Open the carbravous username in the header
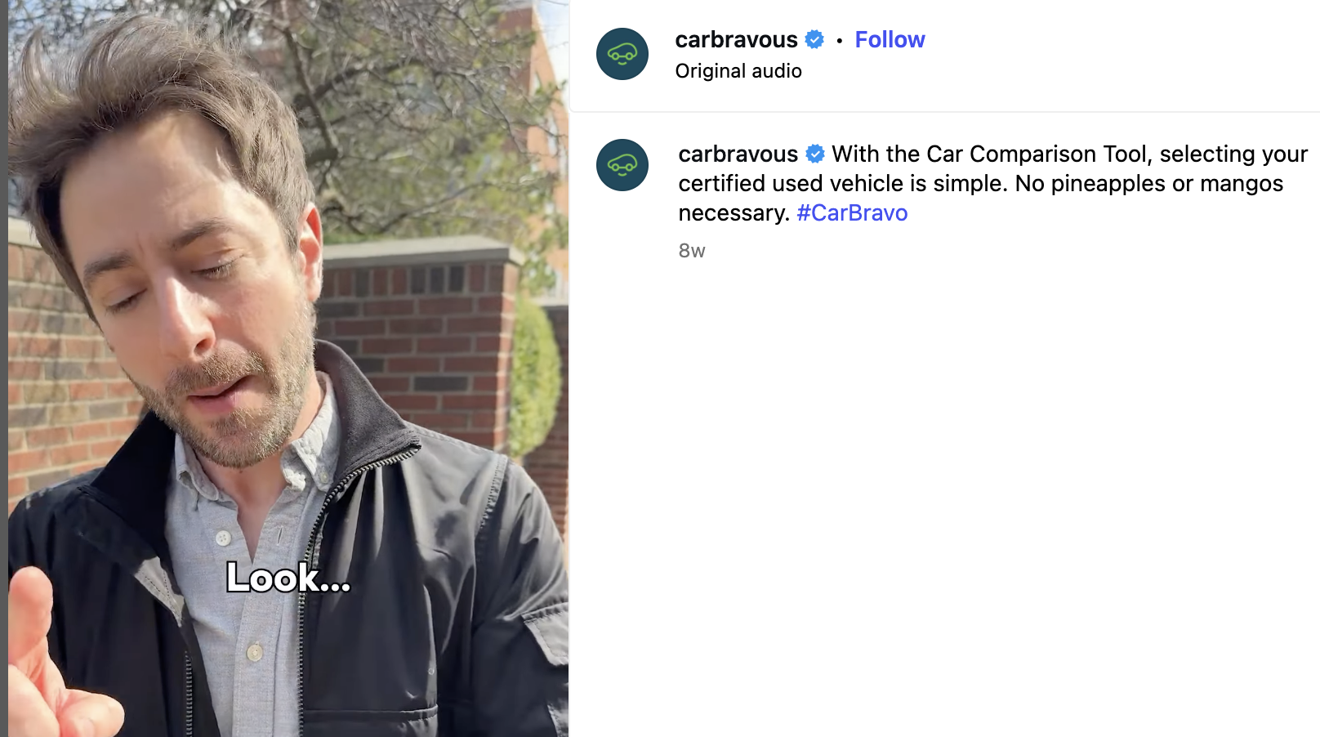 736,39
